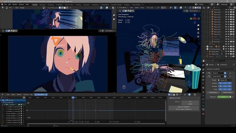The height and width of the screenshot is (133, 236).
Task: Toggle Scale Y in Child Of constraint
Action: 225,89
